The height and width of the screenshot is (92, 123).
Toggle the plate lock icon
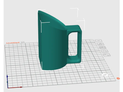tap(105, 51)
